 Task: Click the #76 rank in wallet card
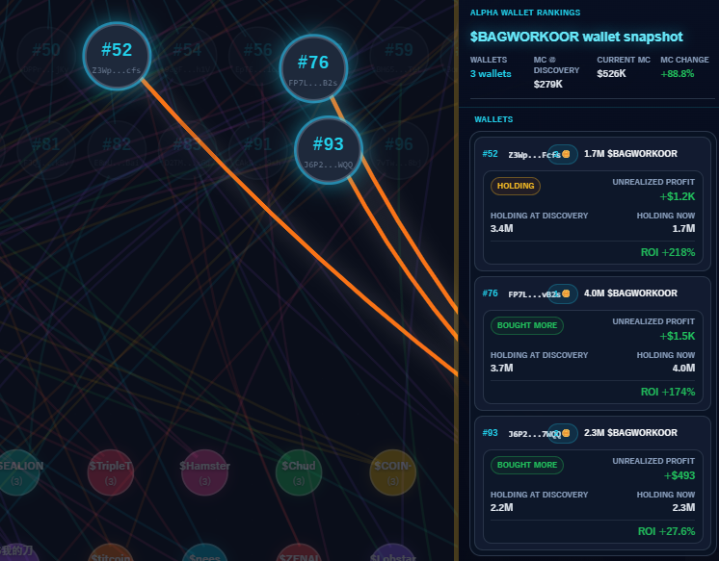click(490, 293)
